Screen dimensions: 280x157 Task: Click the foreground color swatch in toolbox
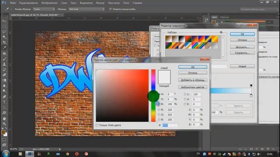pos(3,132)
